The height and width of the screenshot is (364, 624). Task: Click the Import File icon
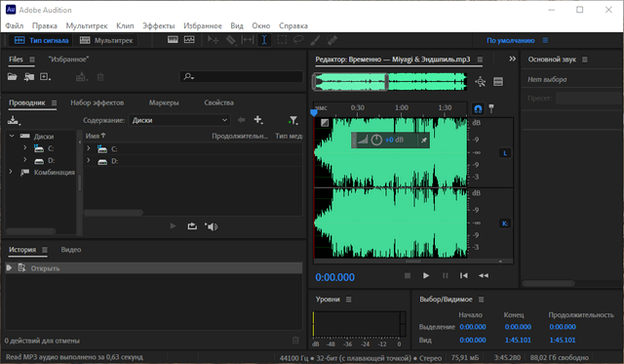coord(29,77)
